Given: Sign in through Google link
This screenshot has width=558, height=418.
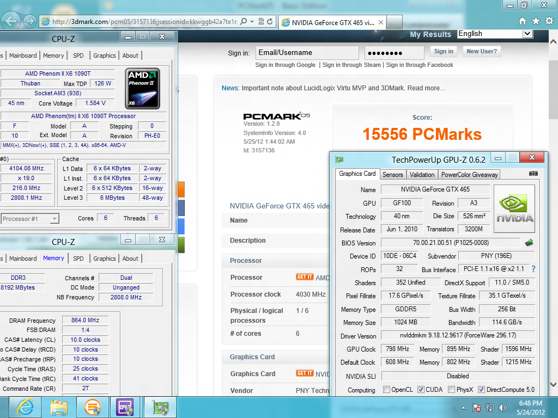Looking at the screenshot, I should pyautogui.click(x=285, y=65).
